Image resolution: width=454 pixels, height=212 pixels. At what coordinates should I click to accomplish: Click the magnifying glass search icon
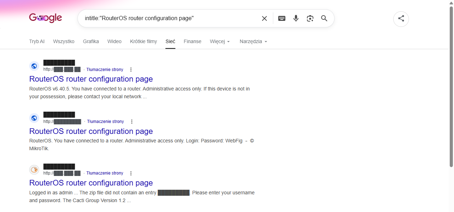click(x=324, y=18)
